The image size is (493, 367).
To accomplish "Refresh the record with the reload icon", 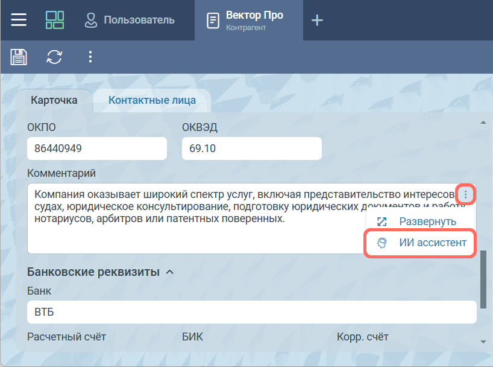I will 55,57.
